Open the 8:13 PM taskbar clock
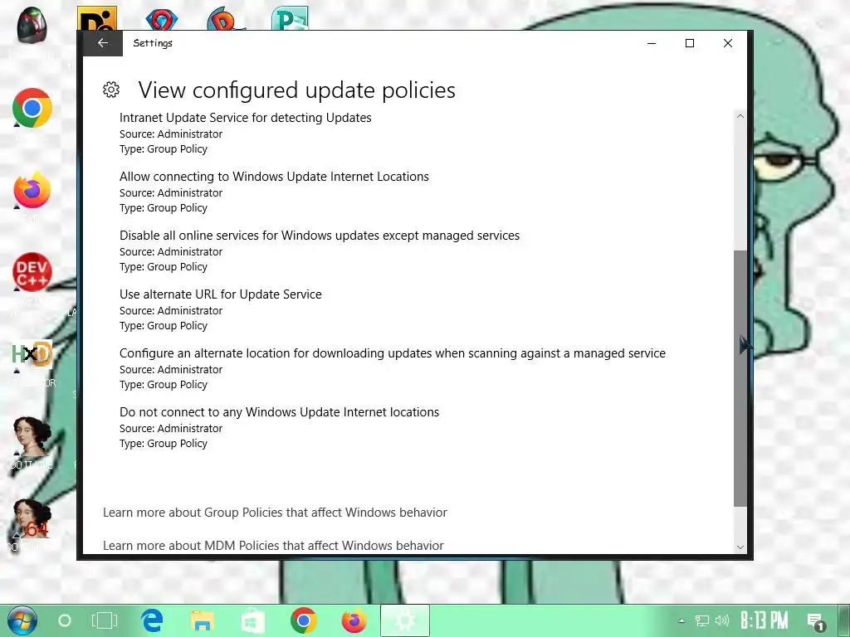Image resolution: width=850 pixels, height=637 pixels. click(764, 620)
